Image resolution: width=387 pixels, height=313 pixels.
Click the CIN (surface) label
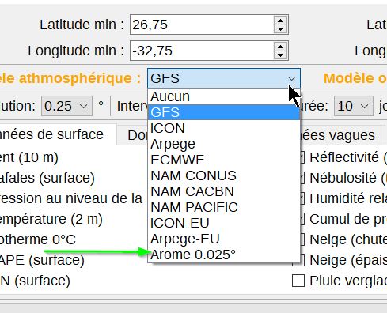click(x=35, y=281)
